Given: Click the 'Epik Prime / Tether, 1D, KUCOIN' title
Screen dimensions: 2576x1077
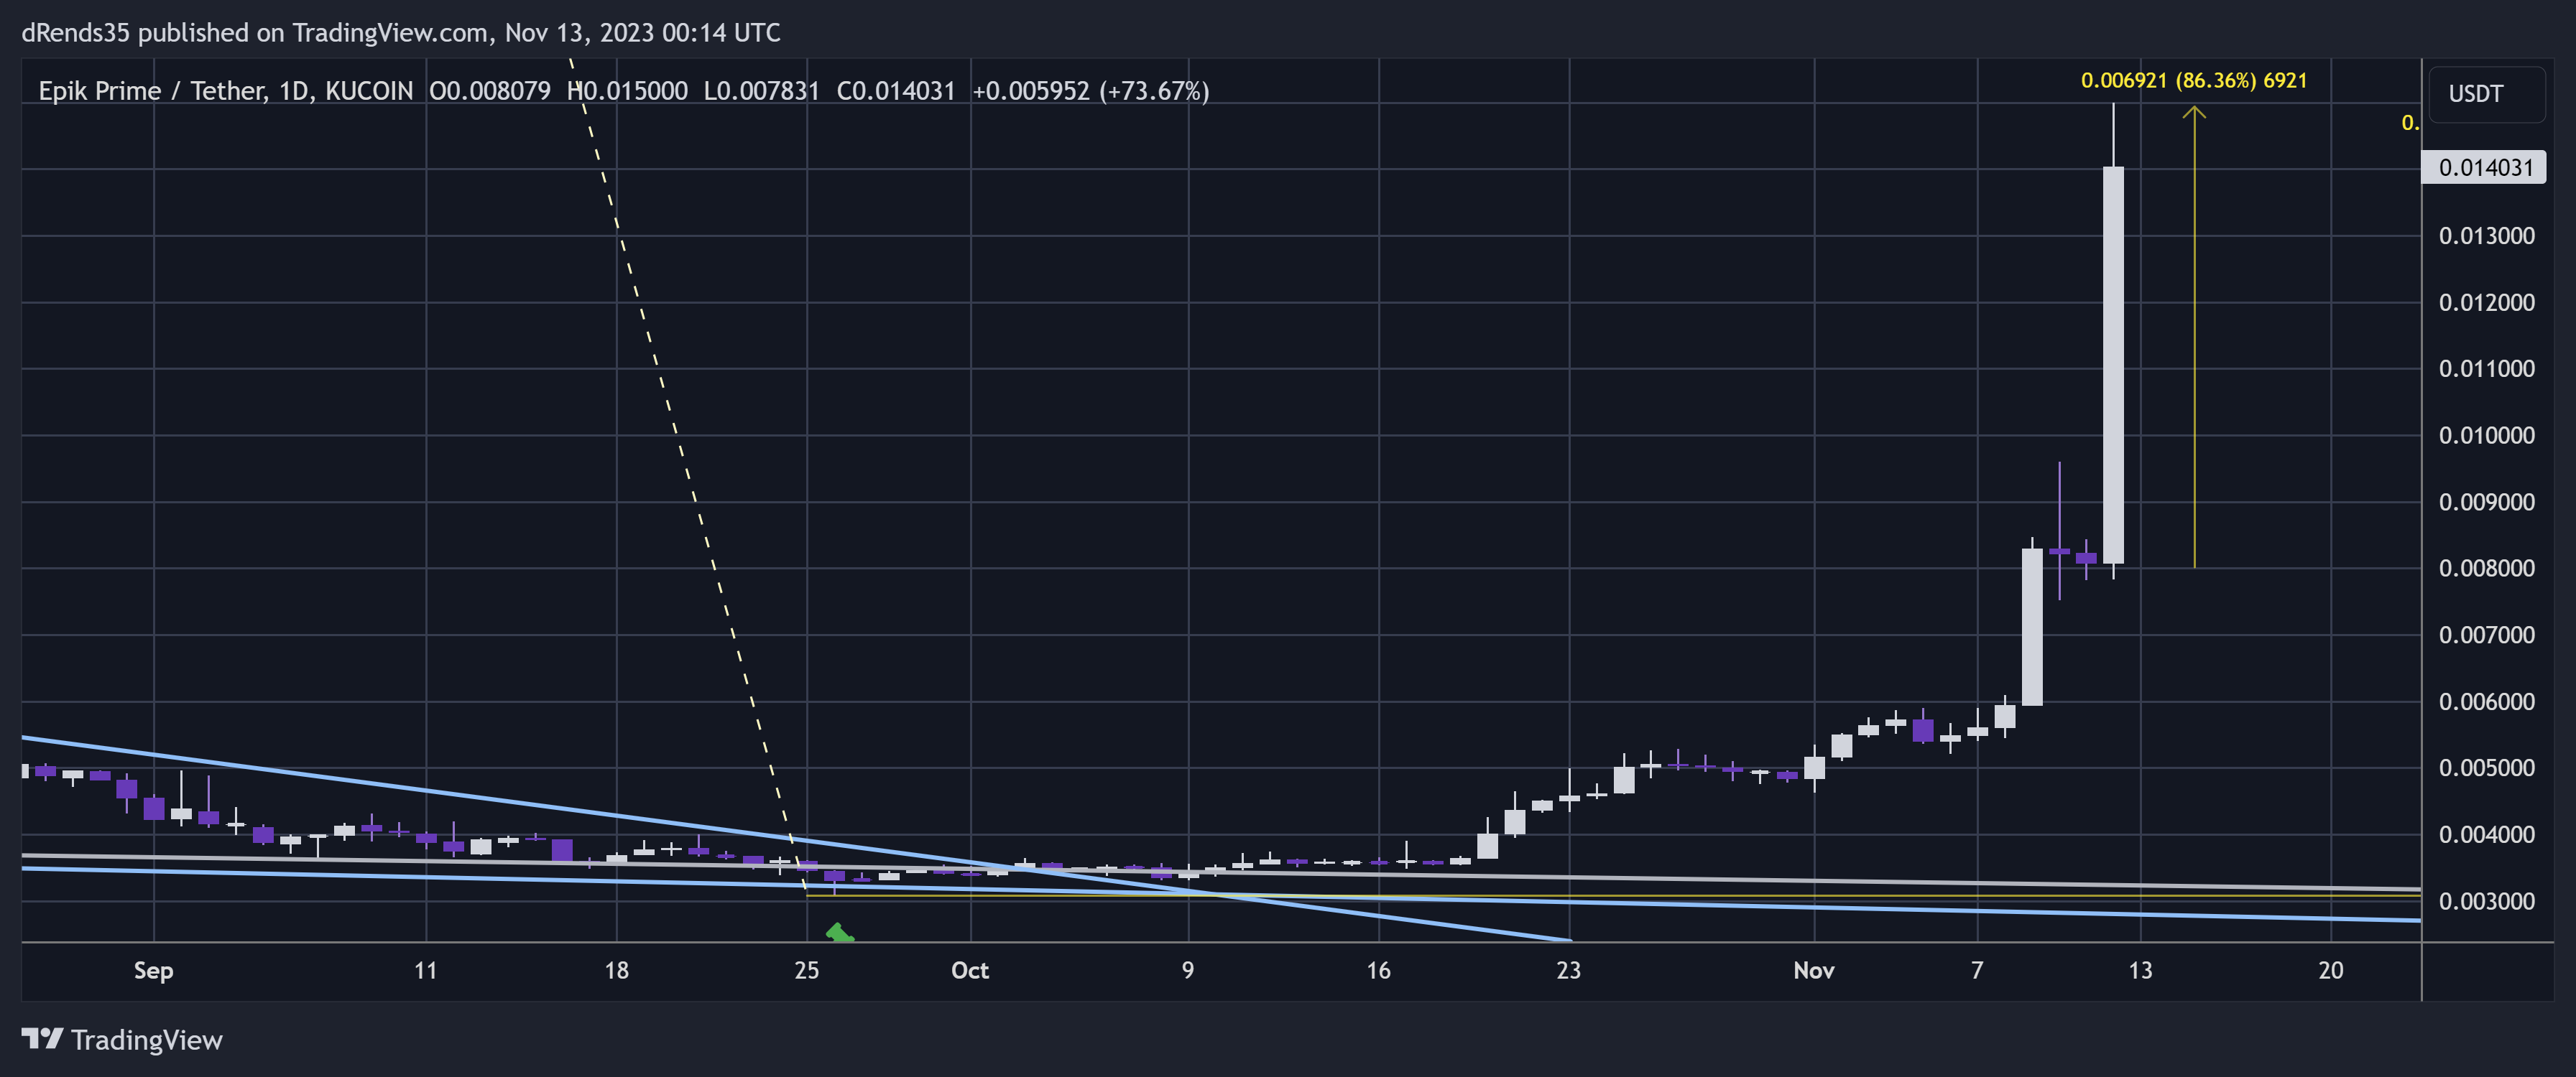Looking at the screenshot, I should pos(226,91).
